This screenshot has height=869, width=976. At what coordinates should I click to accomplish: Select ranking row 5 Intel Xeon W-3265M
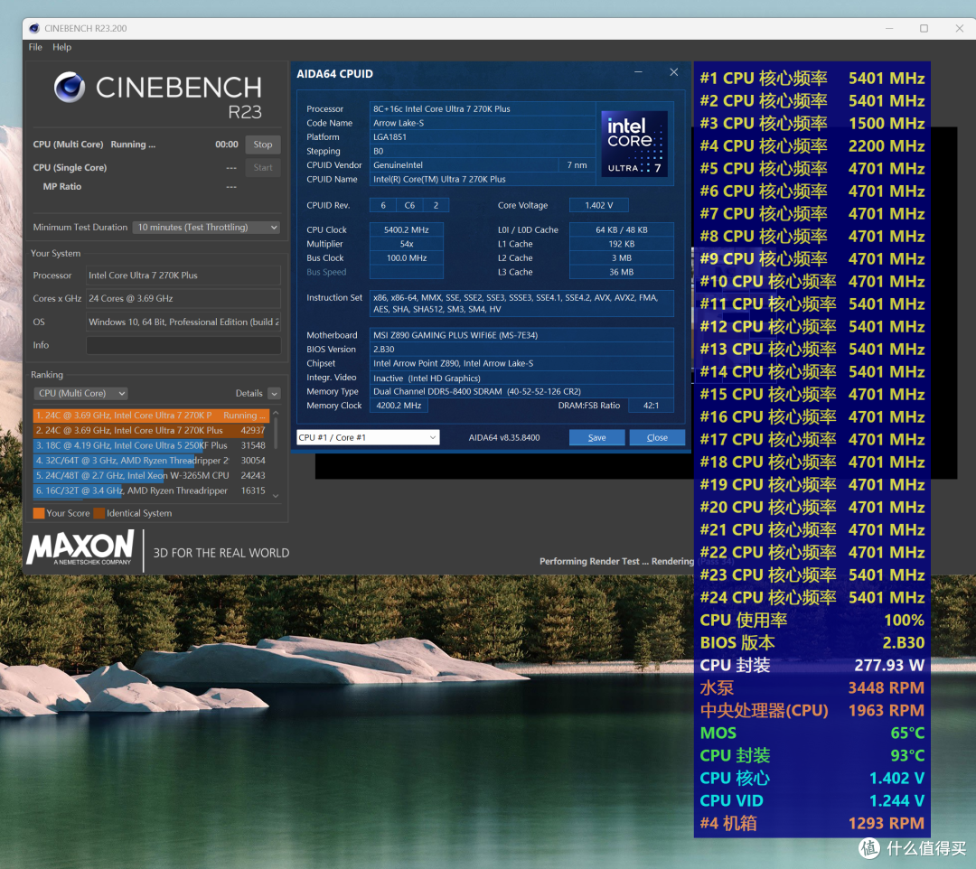(x=151, y=475)
